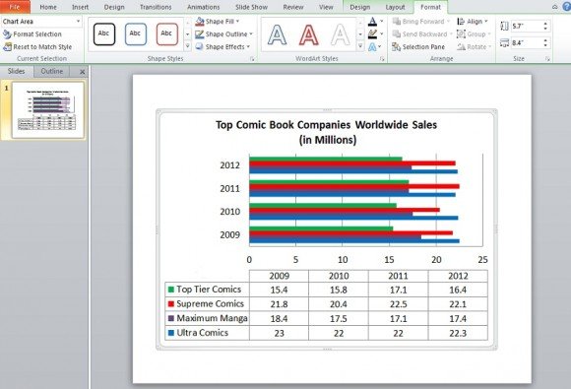Open the Selection Pane
The width and height of the screenshot is (571, 389).
[418, 47]
